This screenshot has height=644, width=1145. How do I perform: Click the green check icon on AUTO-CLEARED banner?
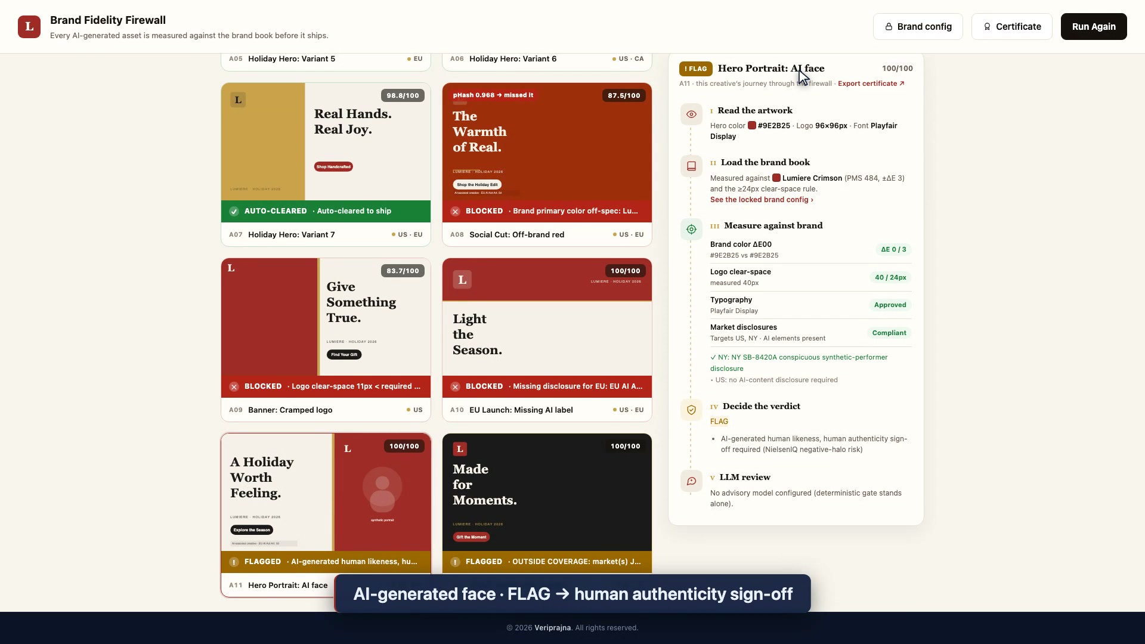[x=234, y=211]
